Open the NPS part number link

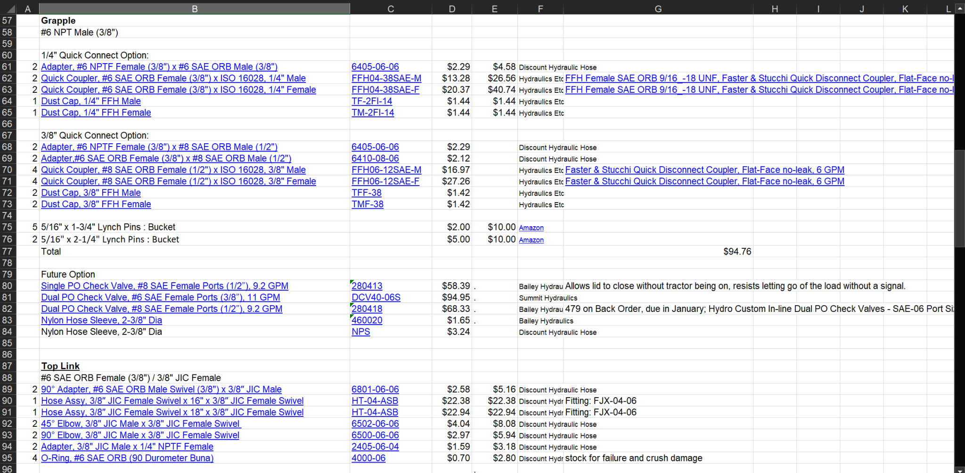point(360,332)
